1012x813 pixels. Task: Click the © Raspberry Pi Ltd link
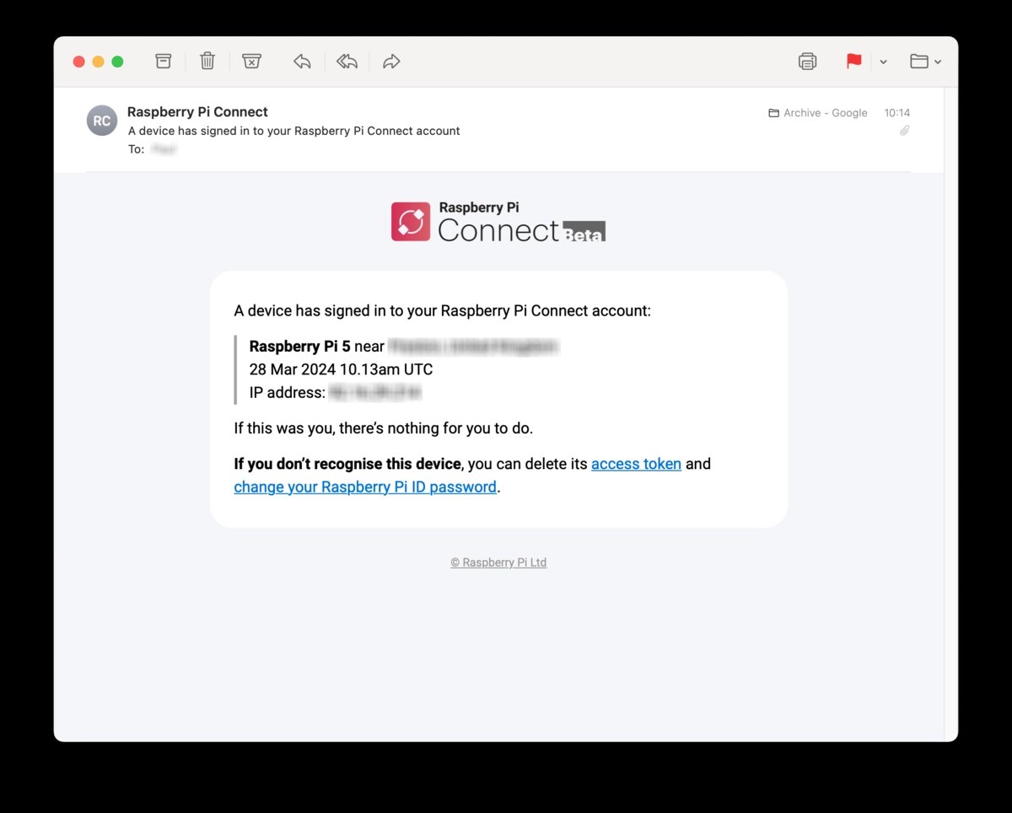coord(498,562)
